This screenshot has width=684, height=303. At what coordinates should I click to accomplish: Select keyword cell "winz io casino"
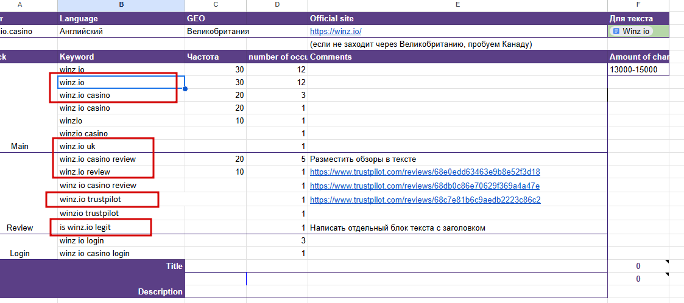tap(121, 108)
